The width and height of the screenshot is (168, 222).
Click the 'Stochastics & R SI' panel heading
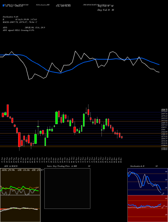pos(144,166)
